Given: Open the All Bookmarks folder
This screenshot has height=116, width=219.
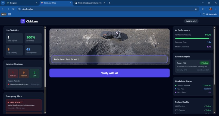Looking at the screenshot, I should click(x=210, y=14).
